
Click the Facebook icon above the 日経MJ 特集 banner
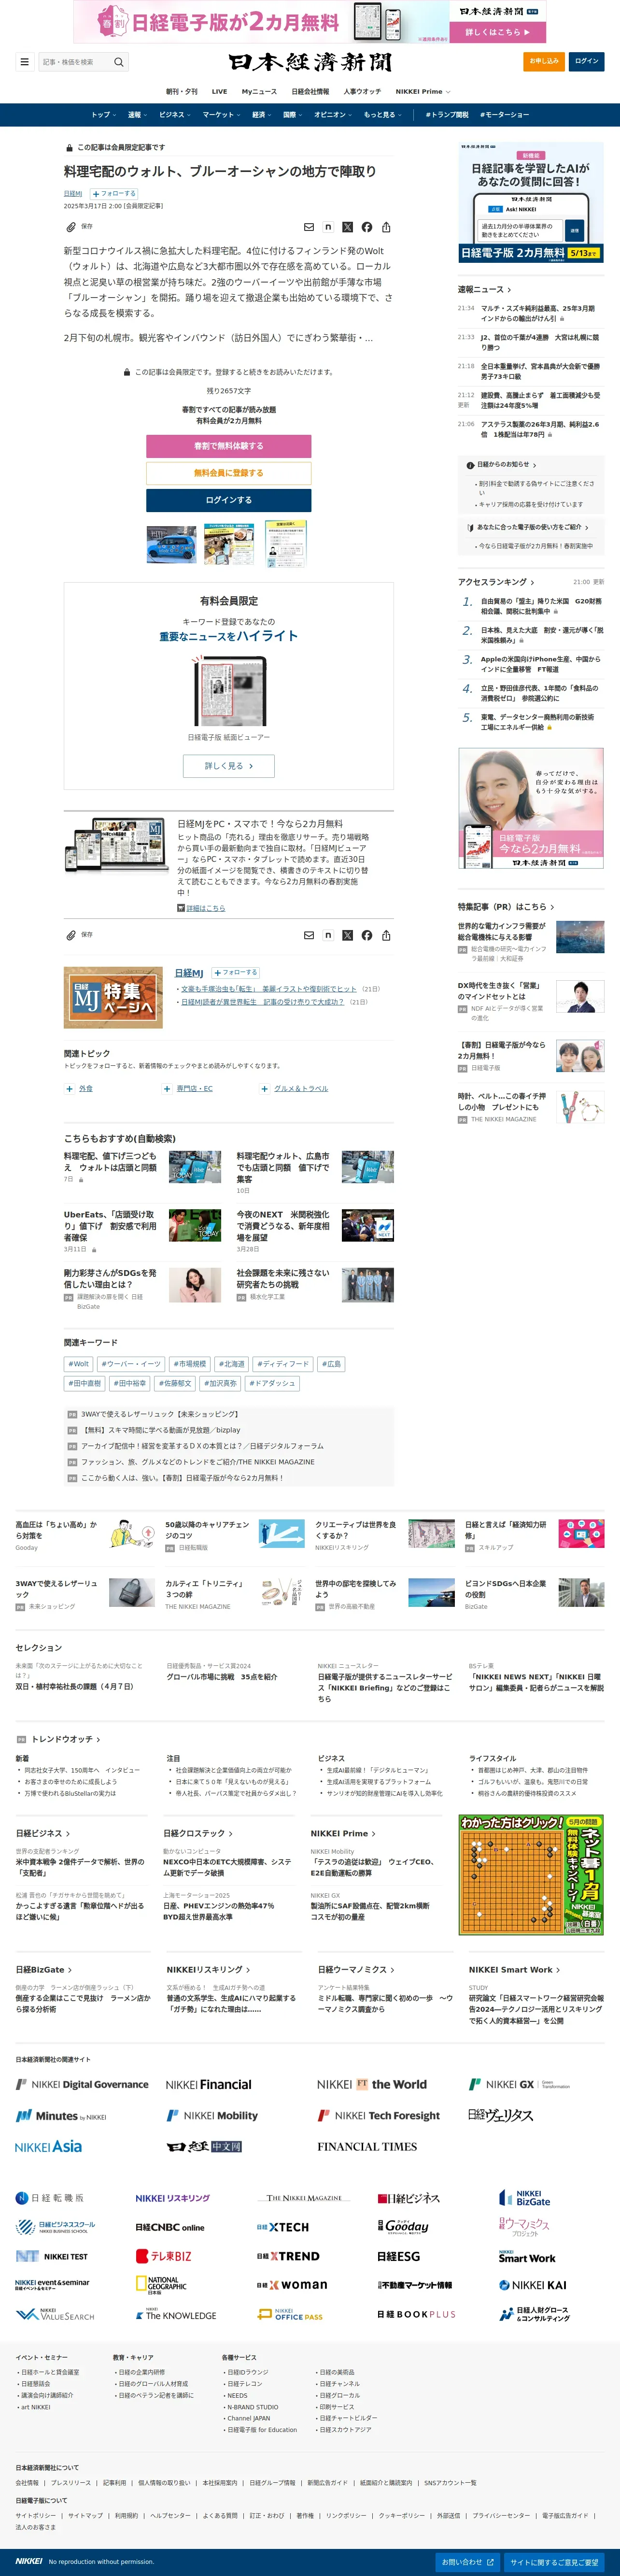[x=367, y=935]
